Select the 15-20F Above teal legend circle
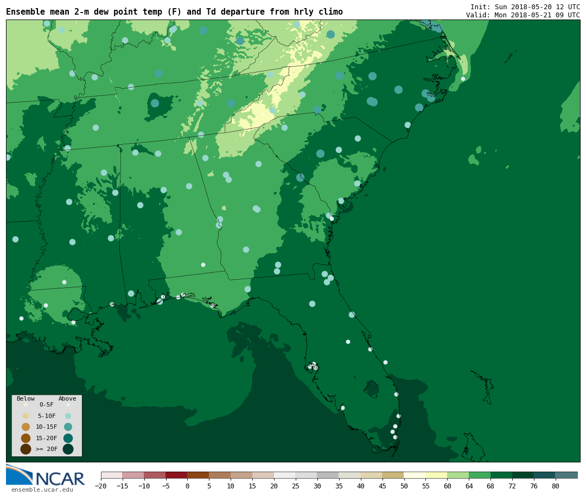Screen dimensions: 586x496 coord(68,438)
